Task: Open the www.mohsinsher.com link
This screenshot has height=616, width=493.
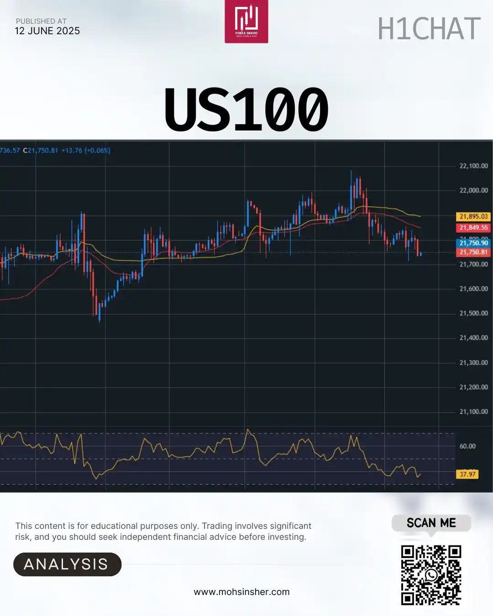Action: click(241, 592)
